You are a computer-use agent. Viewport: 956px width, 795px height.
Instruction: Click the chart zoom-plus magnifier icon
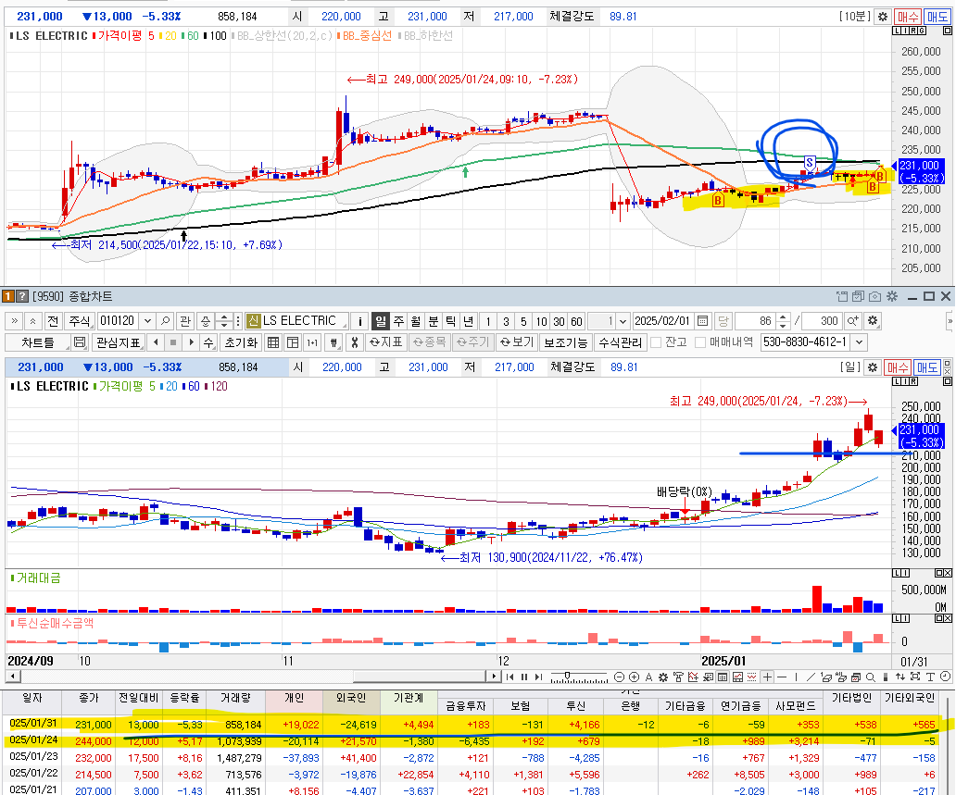[853, 321]
